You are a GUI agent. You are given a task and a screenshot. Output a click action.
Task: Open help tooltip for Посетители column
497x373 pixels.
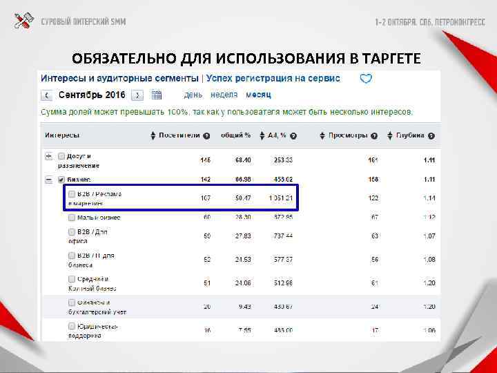click(206, 136)
